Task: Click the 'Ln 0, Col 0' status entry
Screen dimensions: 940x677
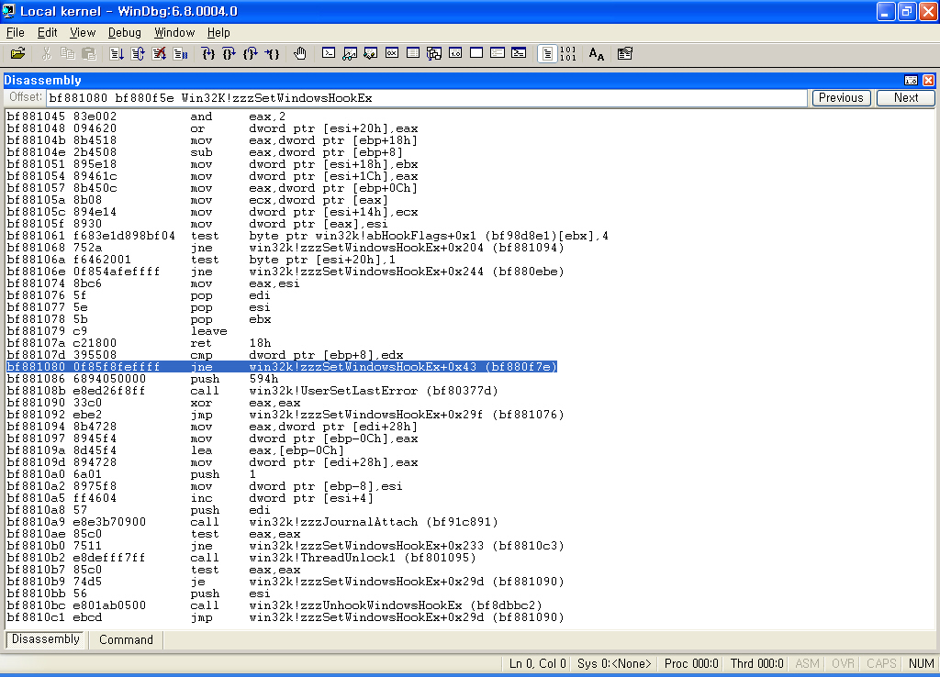Action: click(x=537, y=663)
